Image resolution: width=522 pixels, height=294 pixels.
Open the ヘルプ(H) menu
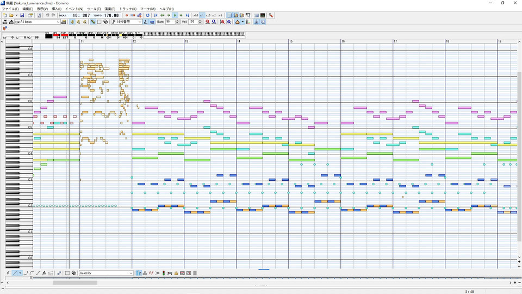tap(166, 9)
